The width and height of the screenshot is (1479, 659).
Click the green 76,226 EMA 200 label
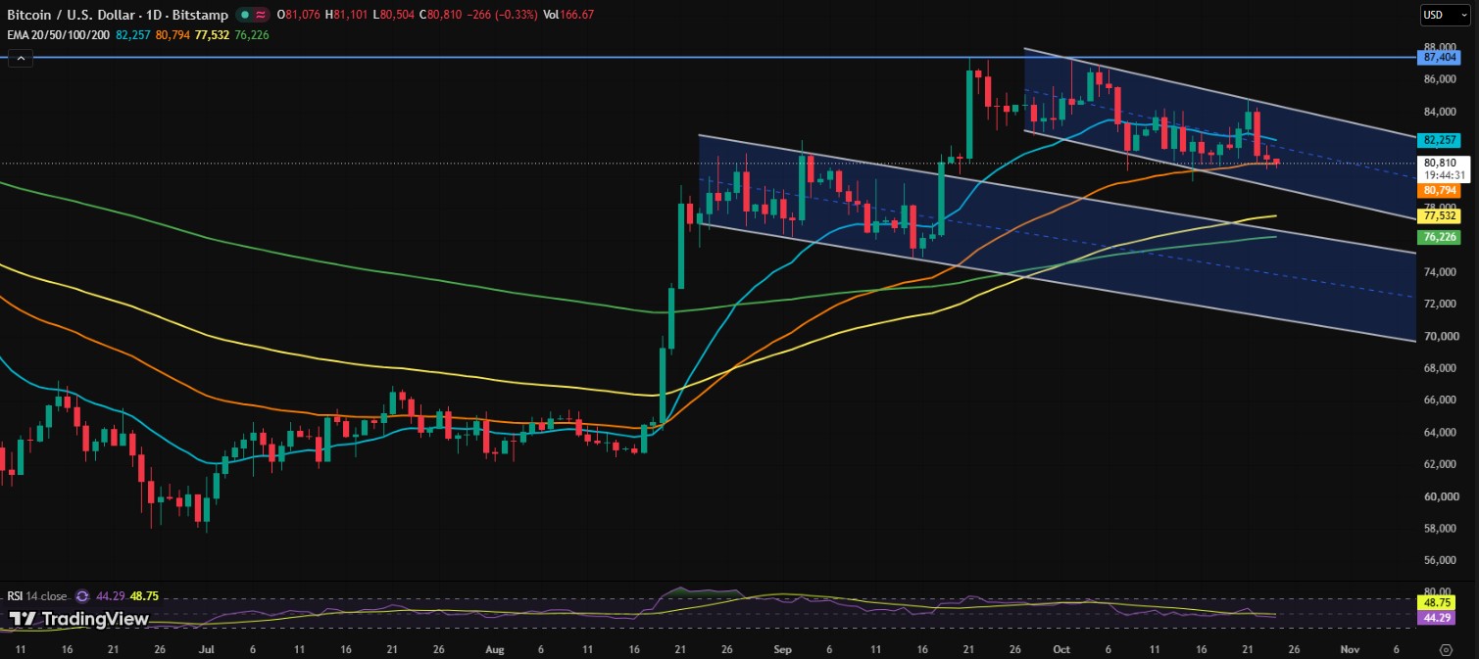[1438, 237]
